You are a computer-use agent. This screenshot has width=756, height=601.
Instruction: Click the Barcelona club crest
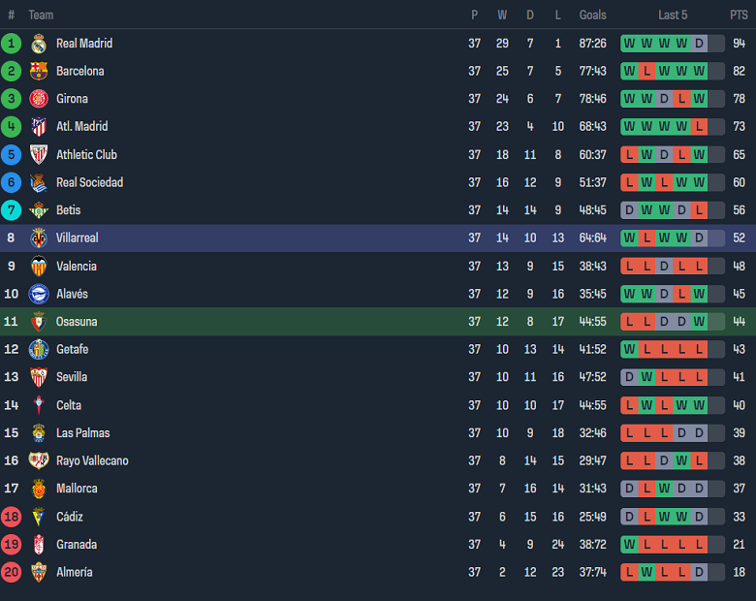(x=39, y=71)
